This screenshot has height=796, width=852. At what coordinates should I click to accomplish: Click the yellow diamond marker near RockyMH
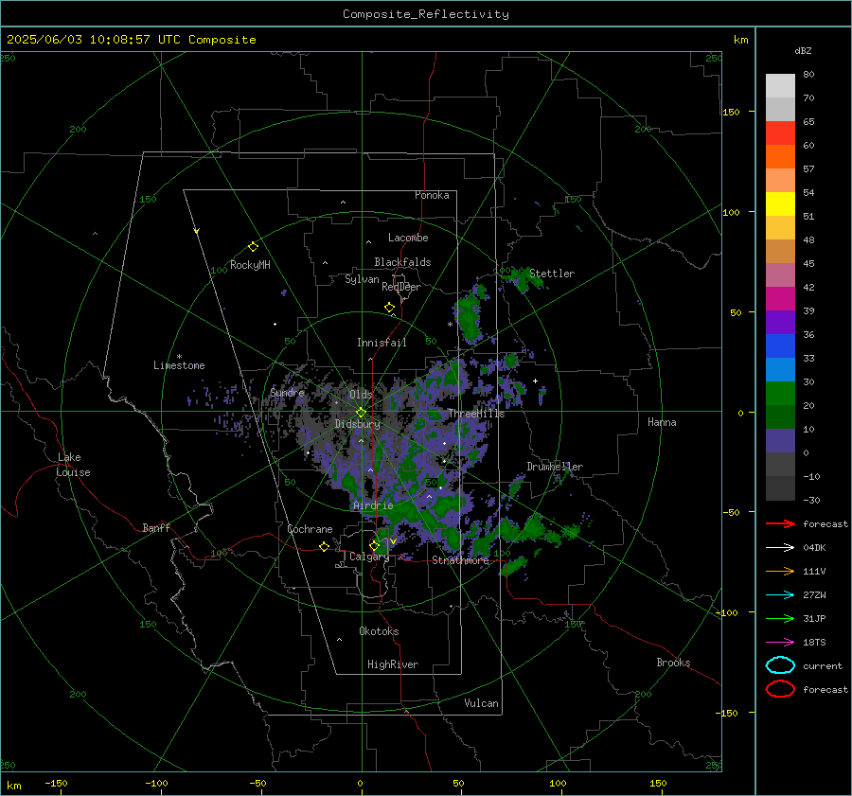253,247
